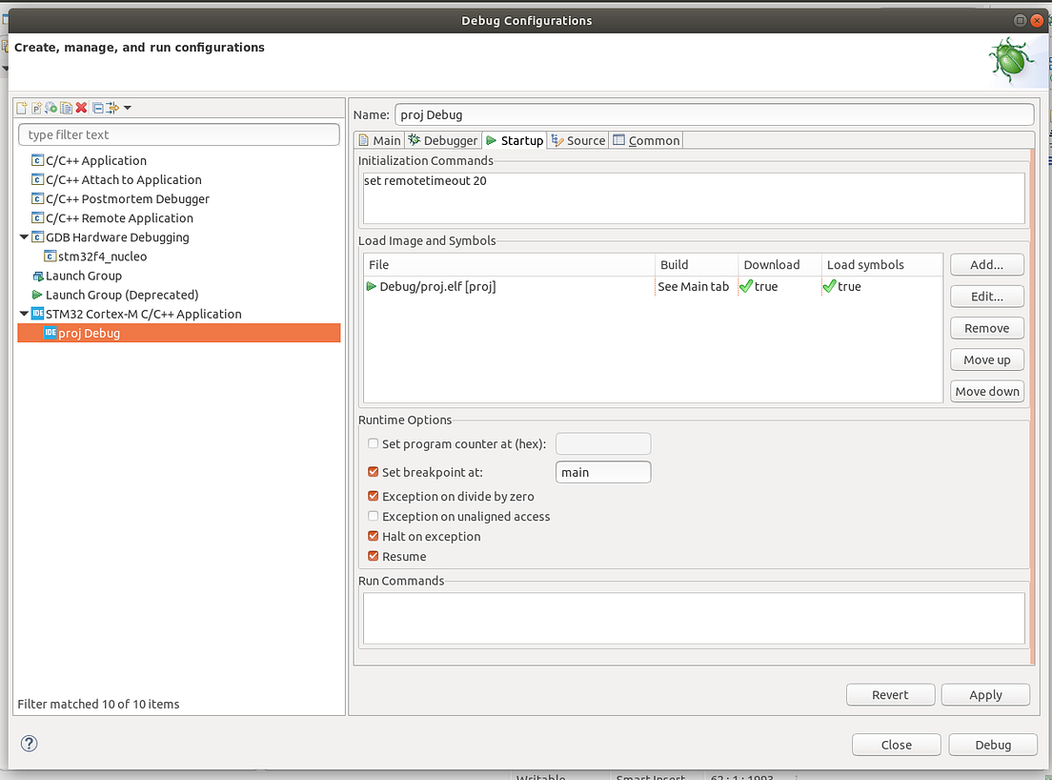Add a new image to Load Image and Symbols
The height and width of the screenshot is (780, 1052).
pyautogui.click(x=986, y=264)
